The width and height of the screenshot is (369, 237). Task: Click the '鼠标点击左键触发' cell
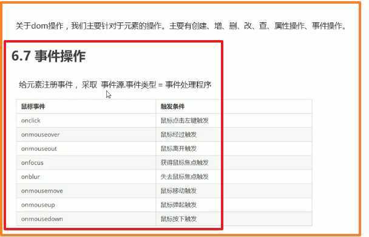click(x=234, y=120)
